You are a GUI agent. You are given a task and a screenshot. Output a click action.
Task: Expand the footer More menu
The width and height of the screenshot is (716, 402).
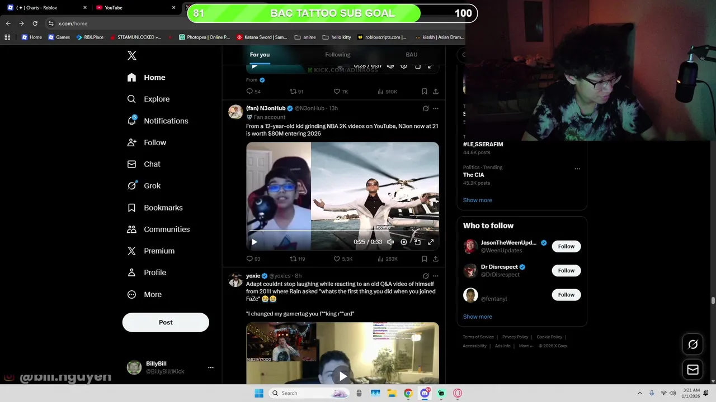[x=526, y=346]
